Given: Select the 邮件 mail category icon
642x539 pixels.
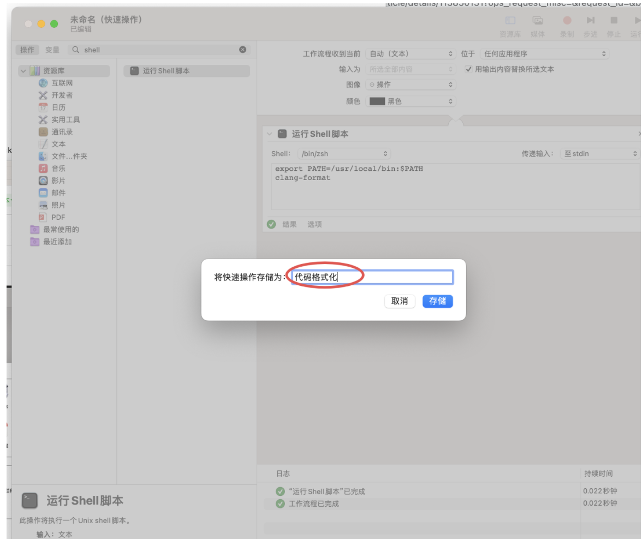Looking at the screenshot, I should [43, 193].
